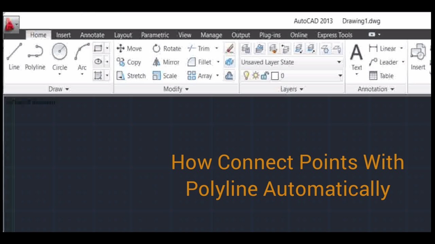The height and width of the screenshot is (244, 435).
Task: Select the Text annotation tool
Action: point(356,57)
